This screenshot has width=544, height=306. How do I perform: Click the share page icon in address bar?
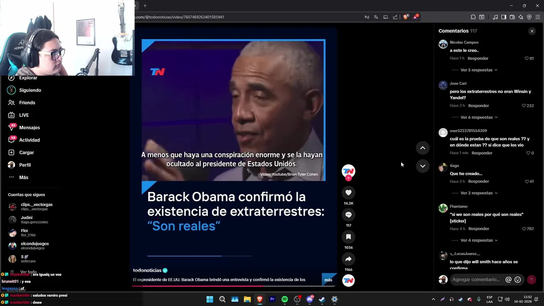(395, 17)
